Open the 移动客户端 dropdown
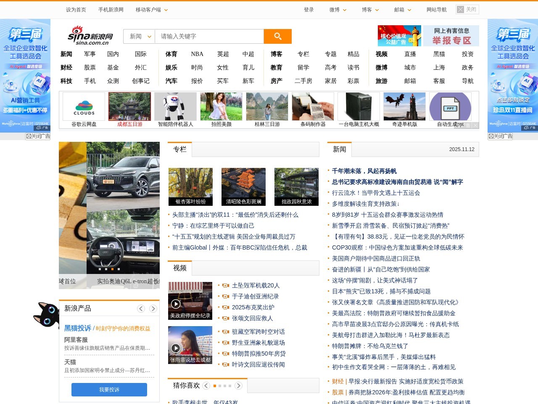This screenshot has height=404, width=538. pos(149,9)
